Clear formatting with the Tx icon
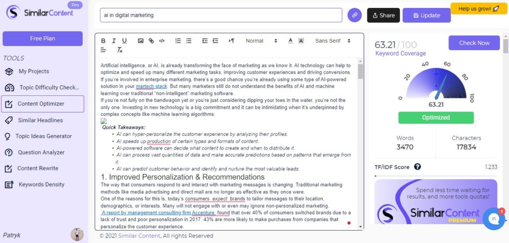 tap(120, 50)
